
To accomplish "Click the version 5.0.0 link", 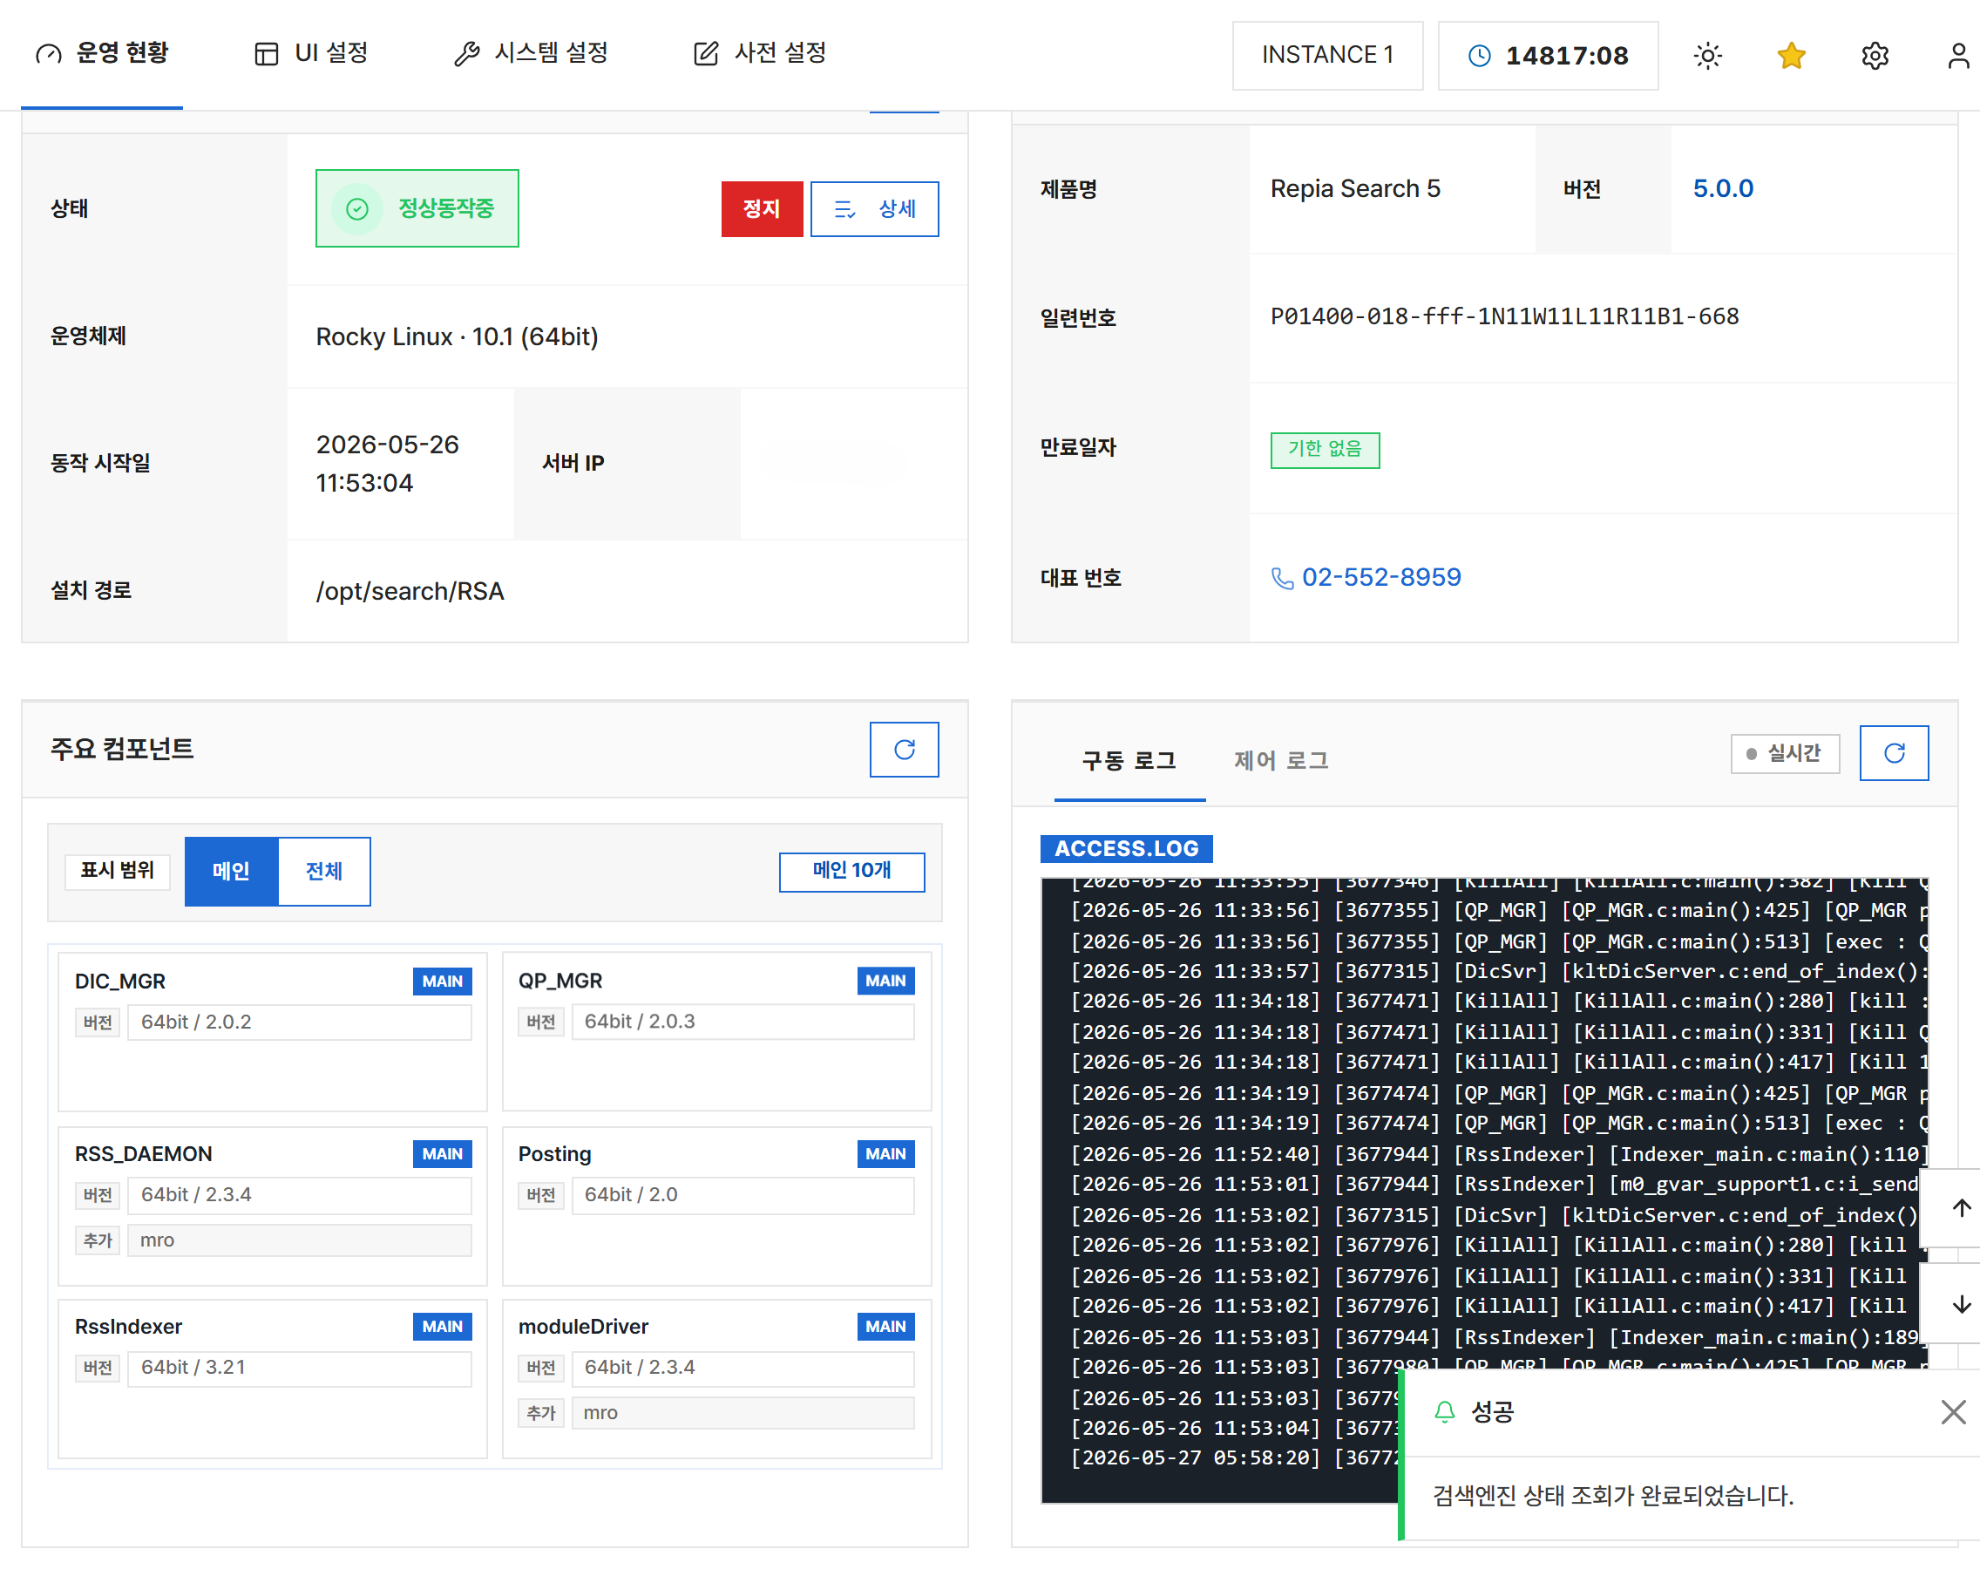I will [1723, 188].
